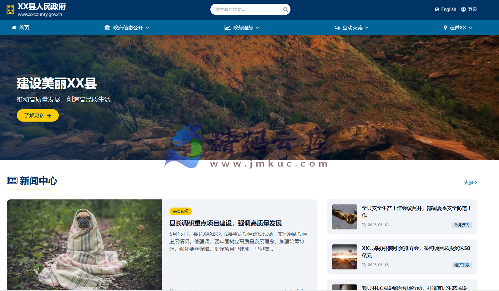Open article 全县安全生产工作会议召开
The height and width of the screenshot is (291, 499).
tap(417, 212)
